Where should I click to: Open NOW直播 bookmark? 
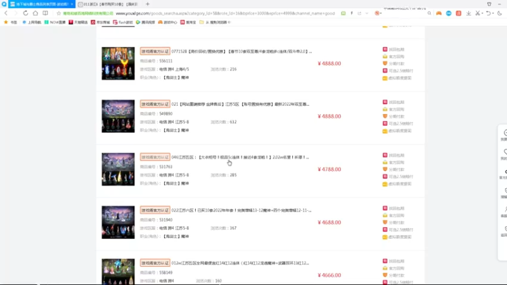pos(55,22)
